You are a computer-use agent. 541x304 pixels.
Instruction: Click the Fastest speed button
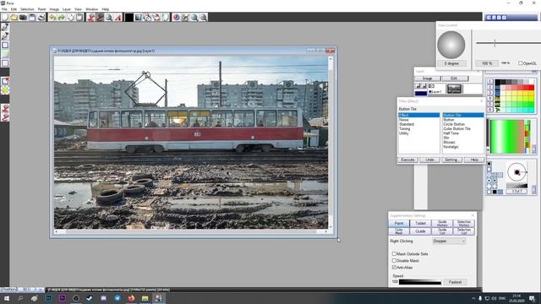point(455,282)
